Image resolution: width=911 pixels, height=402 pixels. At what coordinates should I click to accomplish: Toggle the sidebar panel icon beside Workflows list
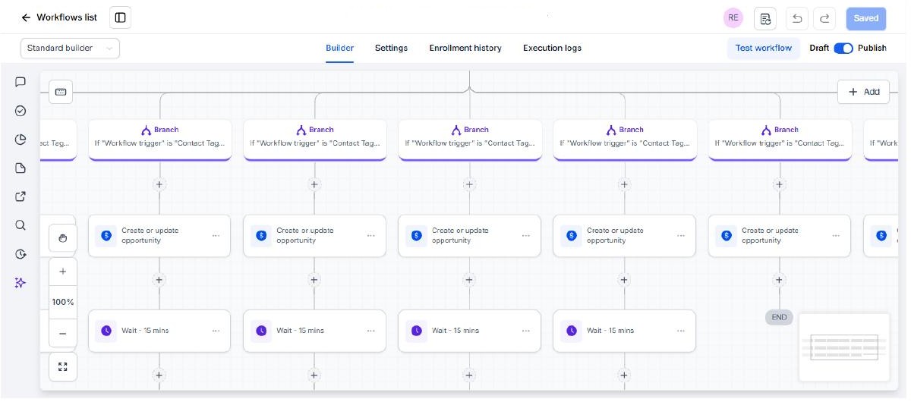[x=120, y=17]
